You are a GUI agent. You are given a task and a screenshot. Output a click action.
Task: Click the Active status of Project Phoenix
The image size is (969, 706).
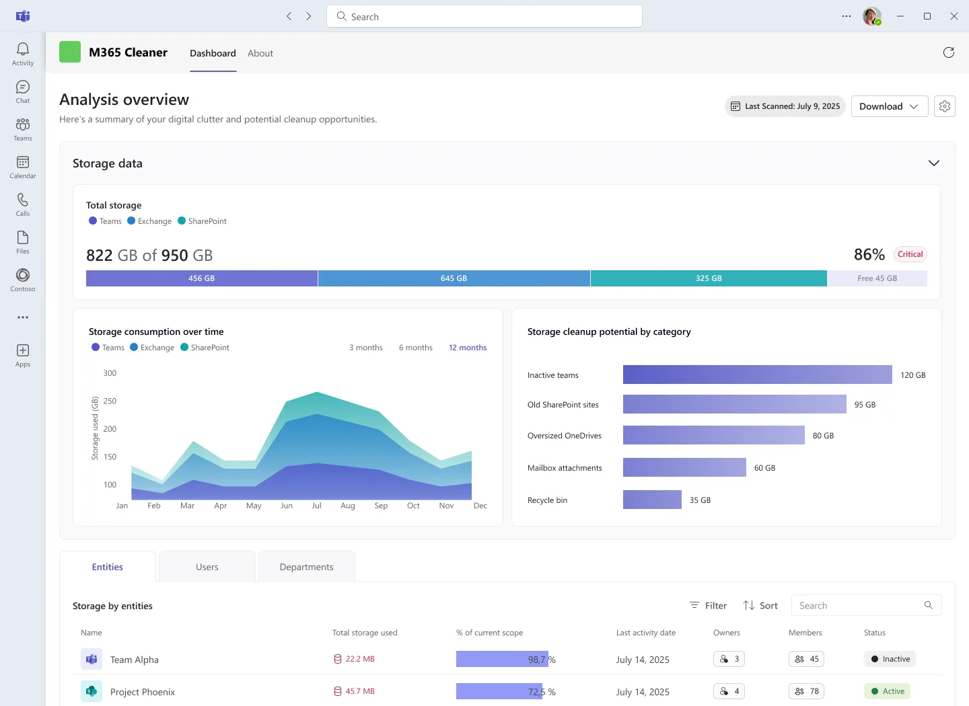887,691
